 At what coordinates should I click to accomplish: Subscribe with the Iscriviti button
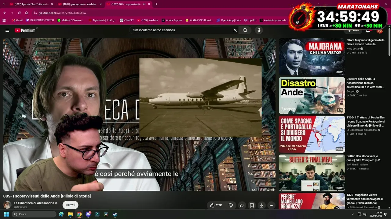click(x=71, y=205)
